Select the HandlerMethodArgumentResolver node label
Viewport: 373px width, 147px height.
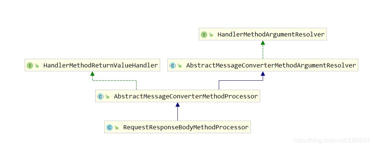click(x=271, y=35)
